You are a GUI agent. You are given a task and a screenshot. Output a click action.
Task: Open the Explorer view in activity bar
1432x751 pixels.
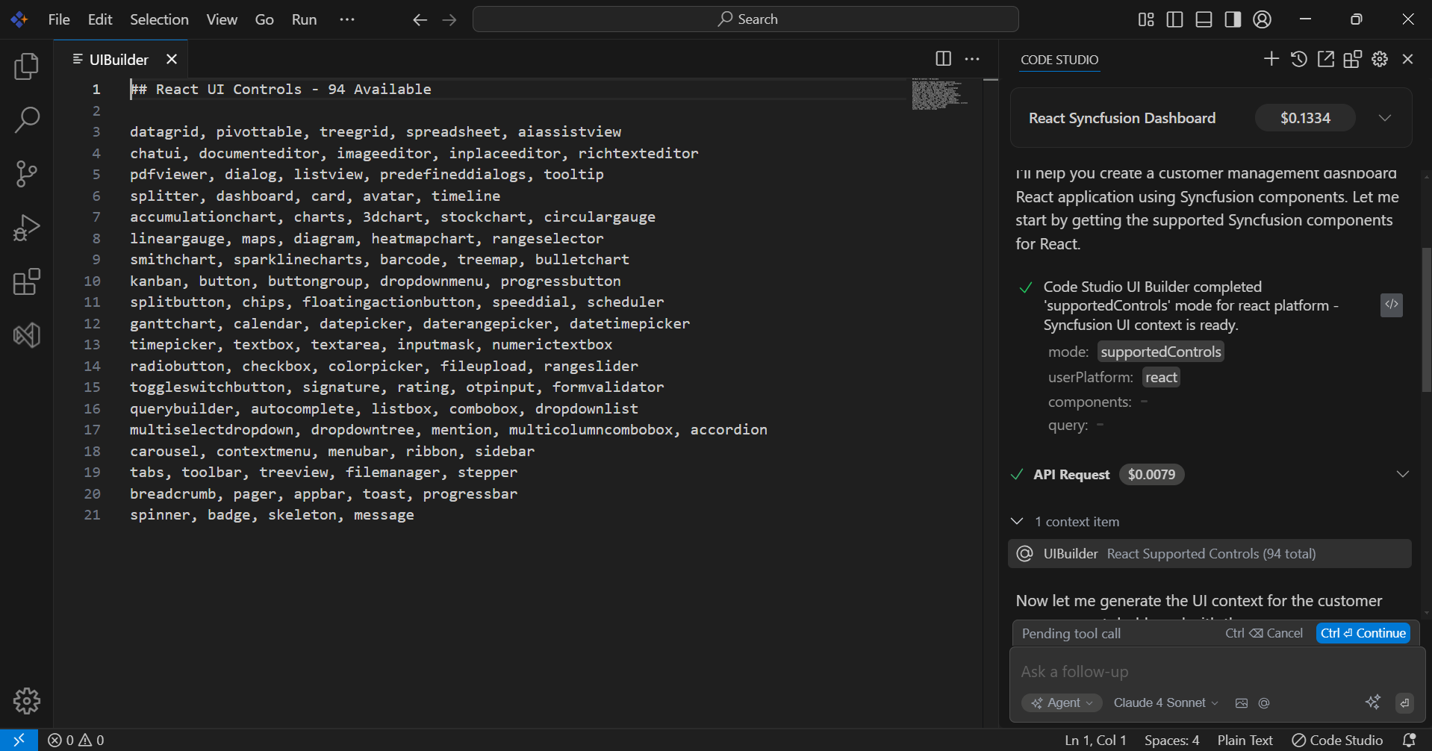tap(27, 66)
